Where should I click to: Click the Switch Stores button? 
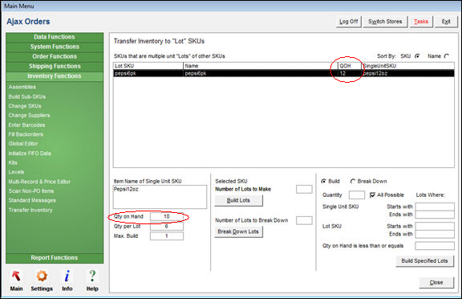(385, 22)
